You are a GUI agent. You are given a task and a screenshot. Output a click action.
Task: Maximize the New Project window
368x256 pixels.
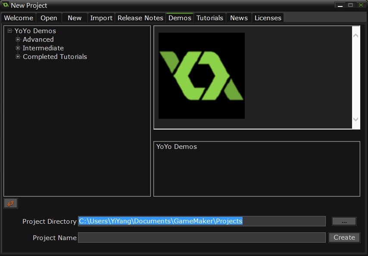350,5
